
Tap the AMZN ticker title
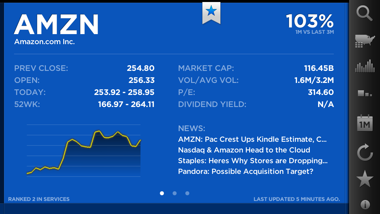pos(56,24)
